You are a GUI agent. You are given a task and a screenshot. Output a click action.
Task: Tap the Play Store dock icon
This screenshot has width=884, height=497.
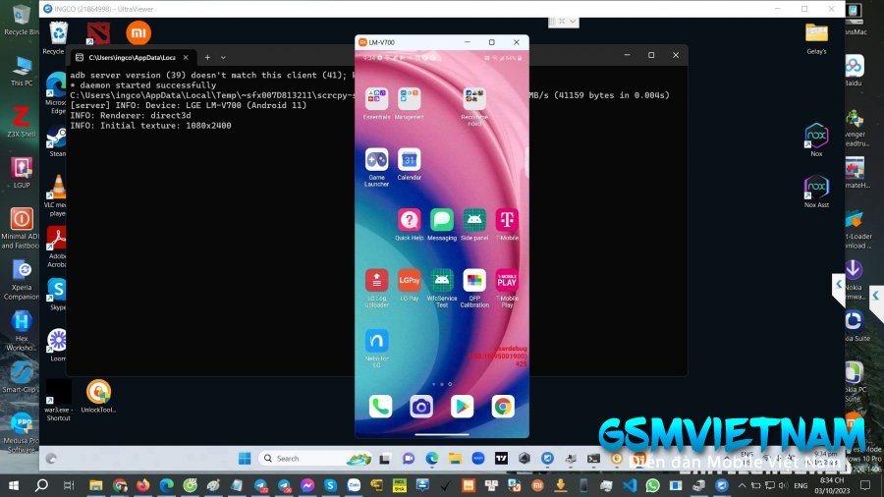[x=463, y=407]
